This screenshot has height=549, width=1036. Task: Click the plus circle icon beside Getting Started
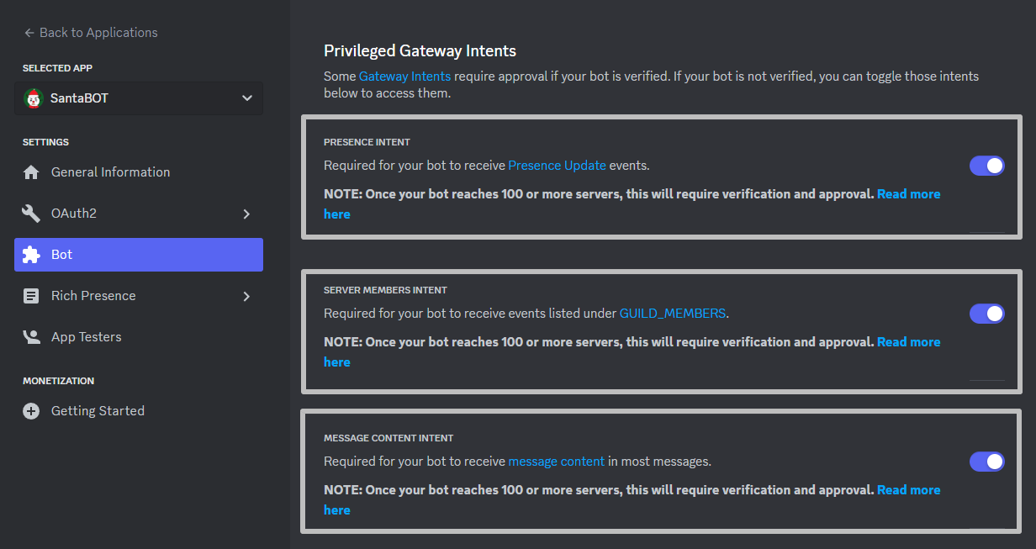pos(31,411)
